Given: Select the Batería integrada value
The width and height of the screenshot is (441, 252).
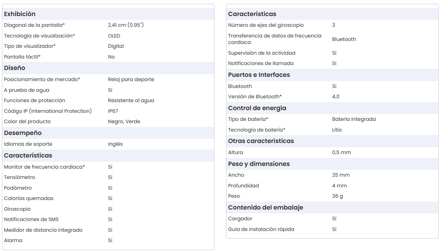Looking at the screenshot, I should (354, 119).
